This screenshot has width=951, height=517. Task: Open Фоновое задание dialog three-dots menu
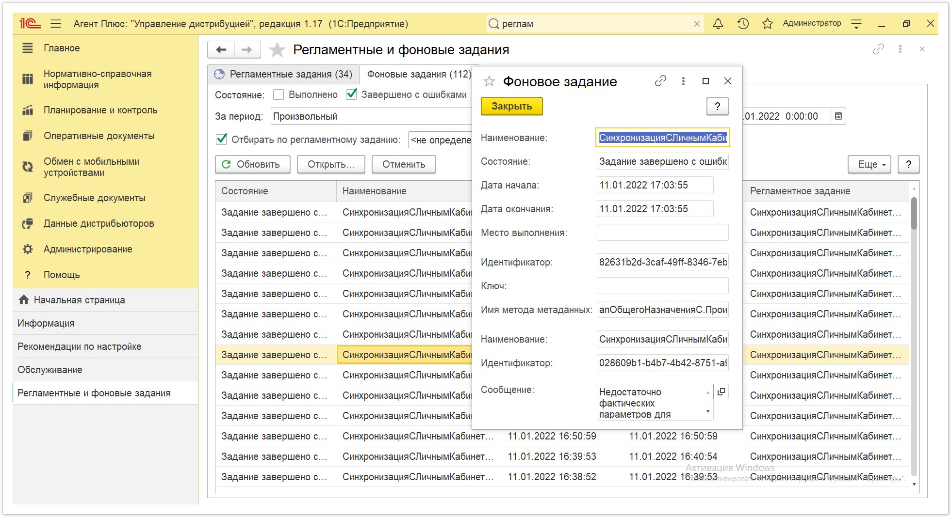point(683,81)
